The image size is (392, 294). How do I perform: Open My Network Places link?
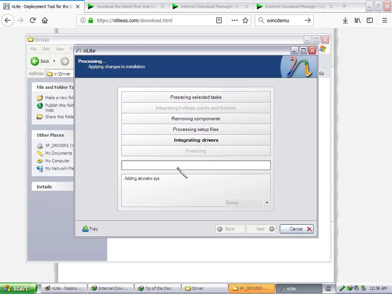pyautogui.click(x=56, y=168)
